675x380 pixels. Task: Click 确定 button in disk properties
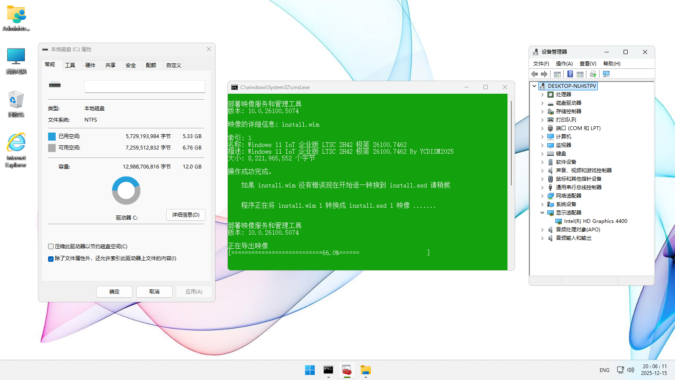pos(114,292)
